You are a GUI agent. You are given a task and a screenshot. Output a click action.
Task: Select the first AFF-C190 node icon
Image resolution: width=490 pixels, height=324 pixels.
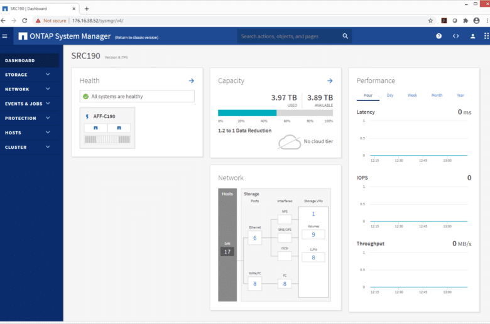(95, 128)
